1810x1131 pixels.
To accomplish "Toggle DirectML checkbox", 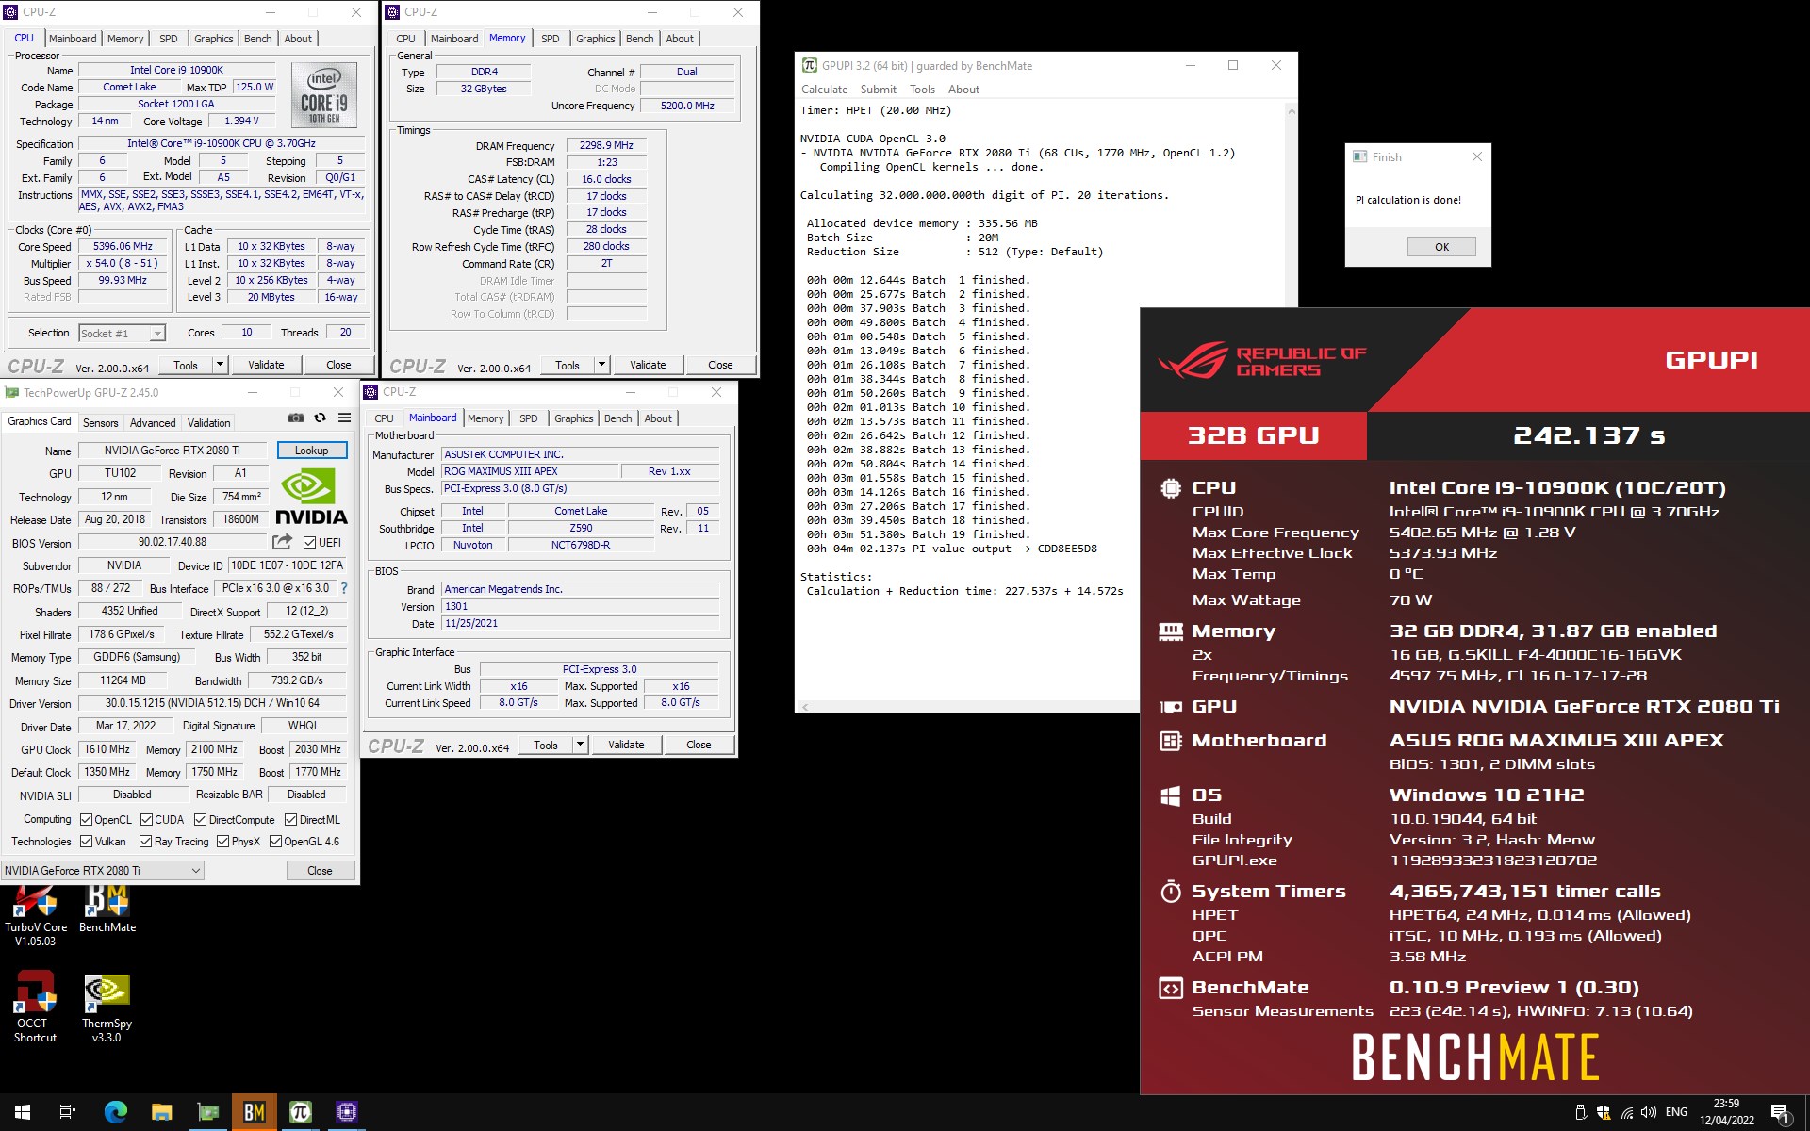I will (291, 820).
